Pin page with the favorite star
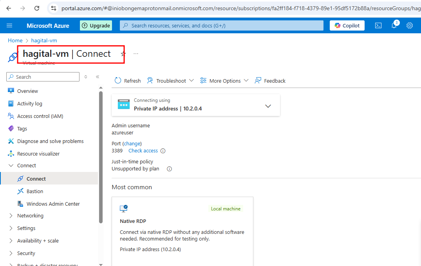 (123, 54)
